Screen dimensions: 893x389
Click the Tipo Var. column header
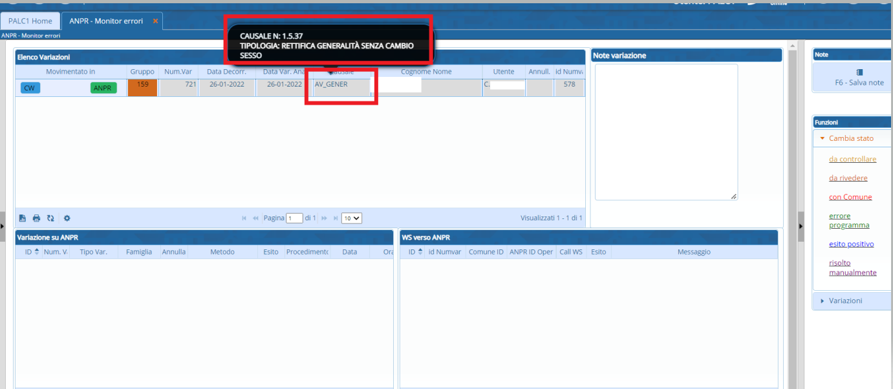tap(94, 252)
